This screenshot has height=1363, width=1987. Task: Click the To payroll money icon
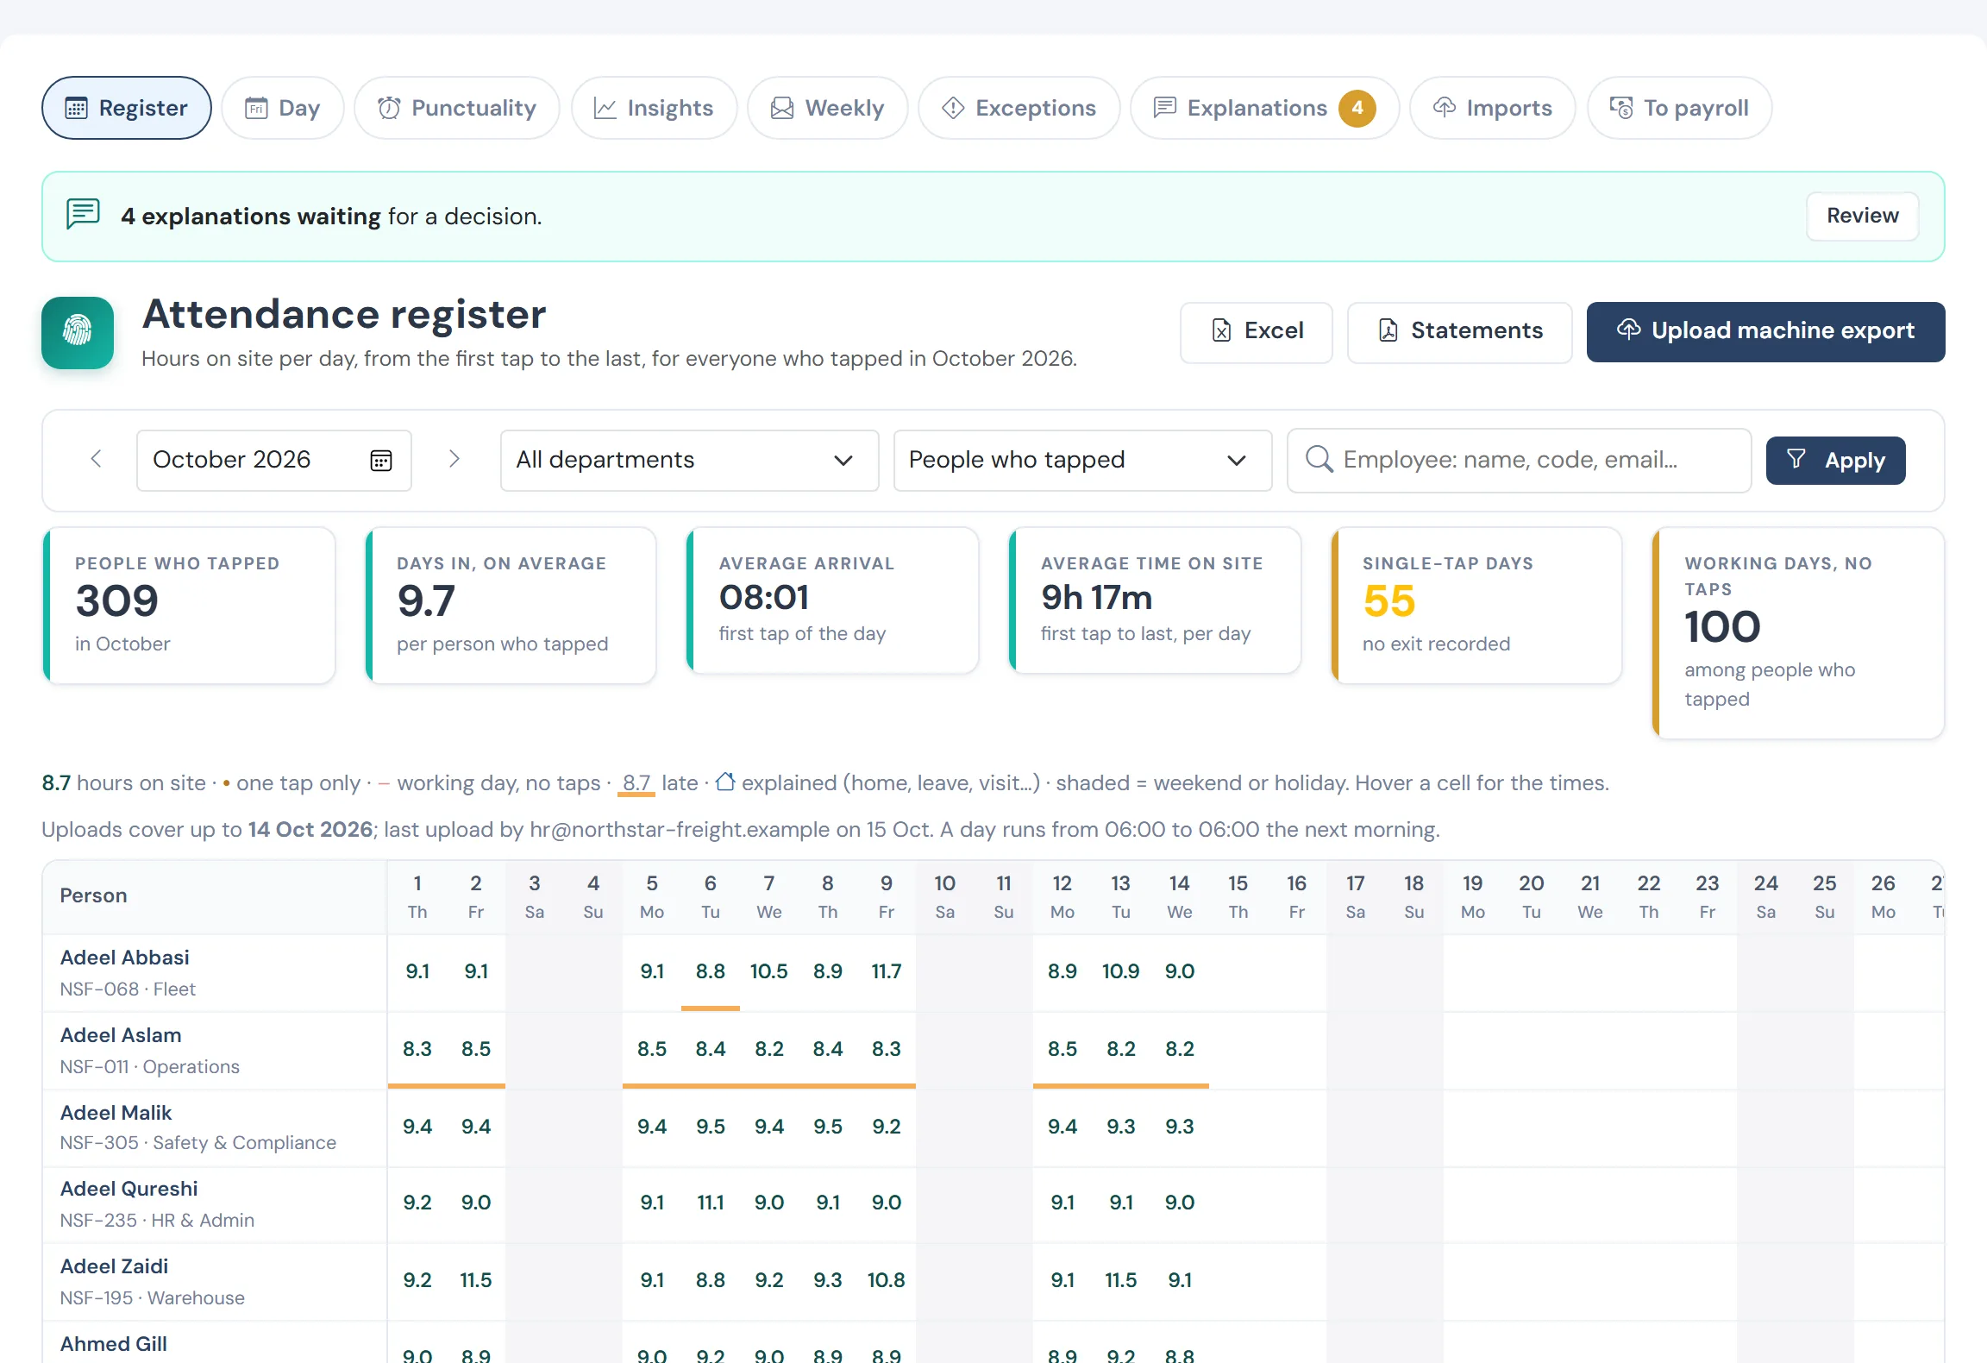point(1621,108)
